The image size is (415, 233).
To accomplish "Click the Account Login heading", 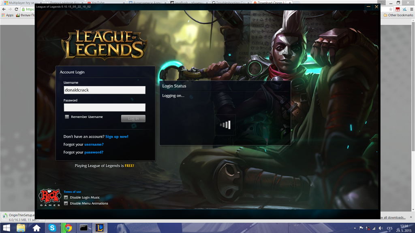I will (72, 72).
